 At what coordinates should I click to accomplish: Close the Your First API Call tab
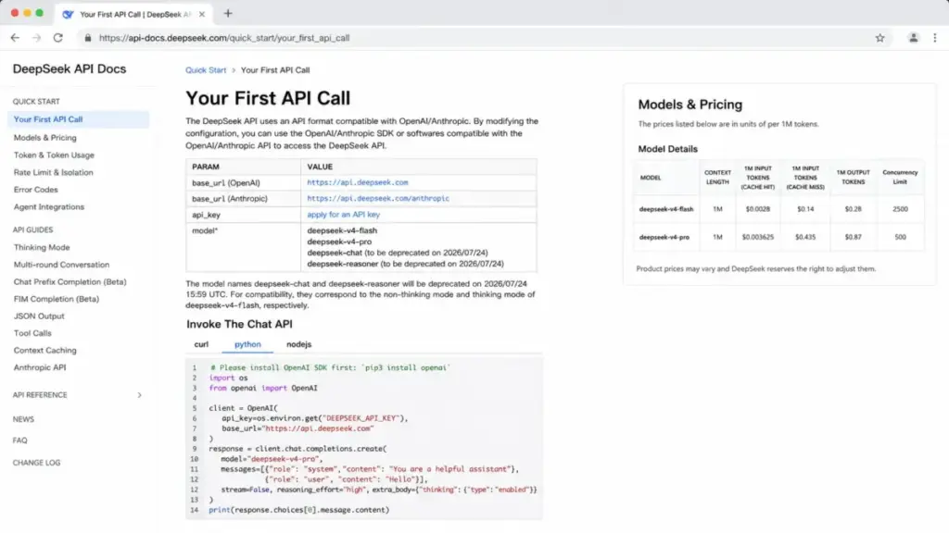coord(201,14)
